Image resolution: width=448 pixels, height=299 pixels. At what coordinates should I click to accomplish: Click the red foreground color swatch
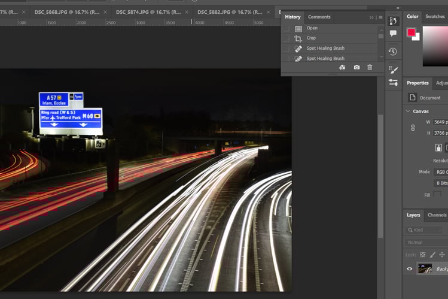click(411, 32)
